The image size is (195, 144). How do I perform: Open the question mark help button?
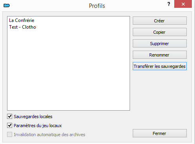click(169, 4)
